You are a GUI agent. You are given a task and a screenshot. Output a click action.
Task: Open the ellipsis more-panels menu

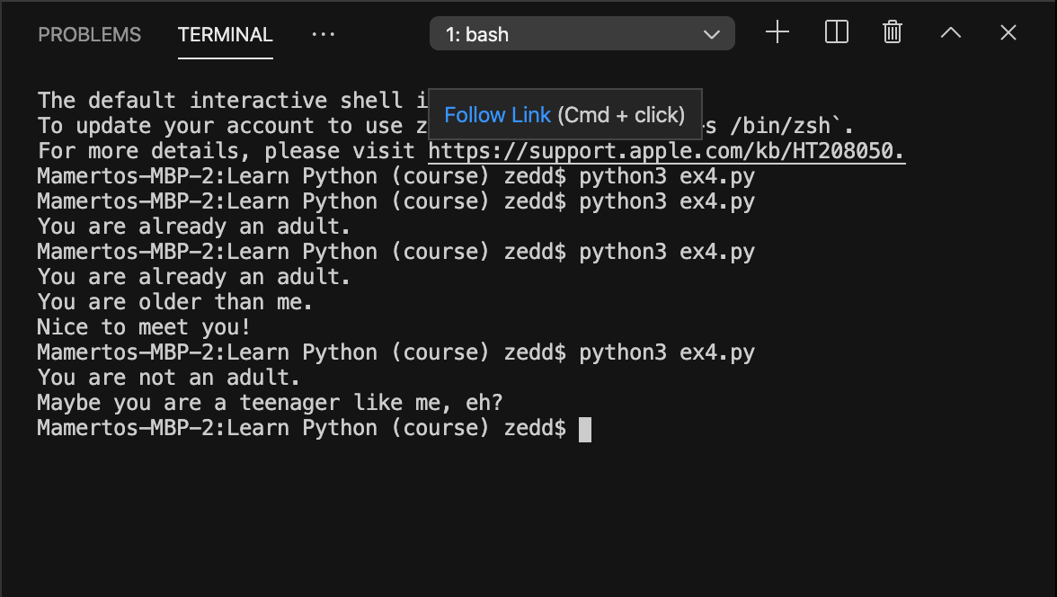tap(323, 34)
